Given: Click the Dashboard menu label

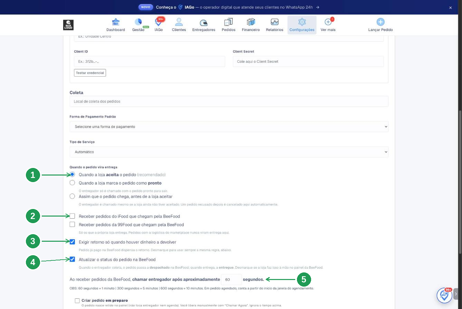Looking at the screenshot, I should pyautogui.click(x=116, y=30).
